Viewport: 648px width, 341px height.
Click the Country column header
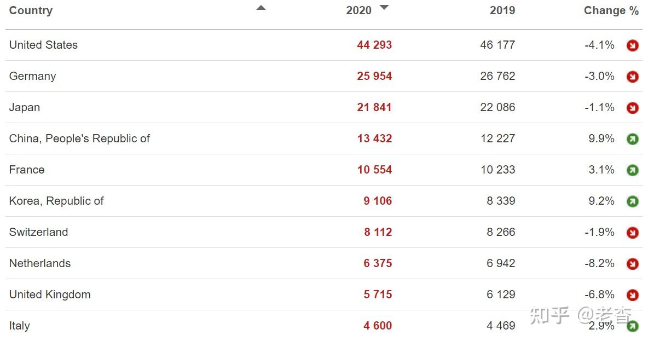tap(31, 10)
